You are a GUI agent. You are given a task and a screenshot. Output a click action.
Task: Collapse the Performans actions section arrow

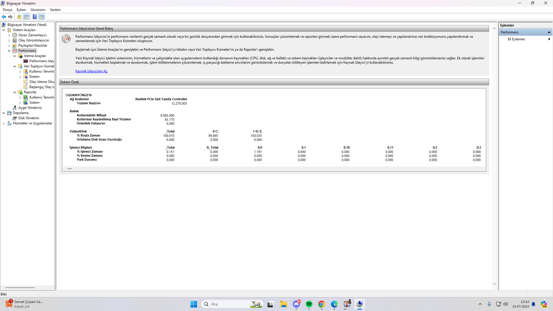click(x=549, y=32)
